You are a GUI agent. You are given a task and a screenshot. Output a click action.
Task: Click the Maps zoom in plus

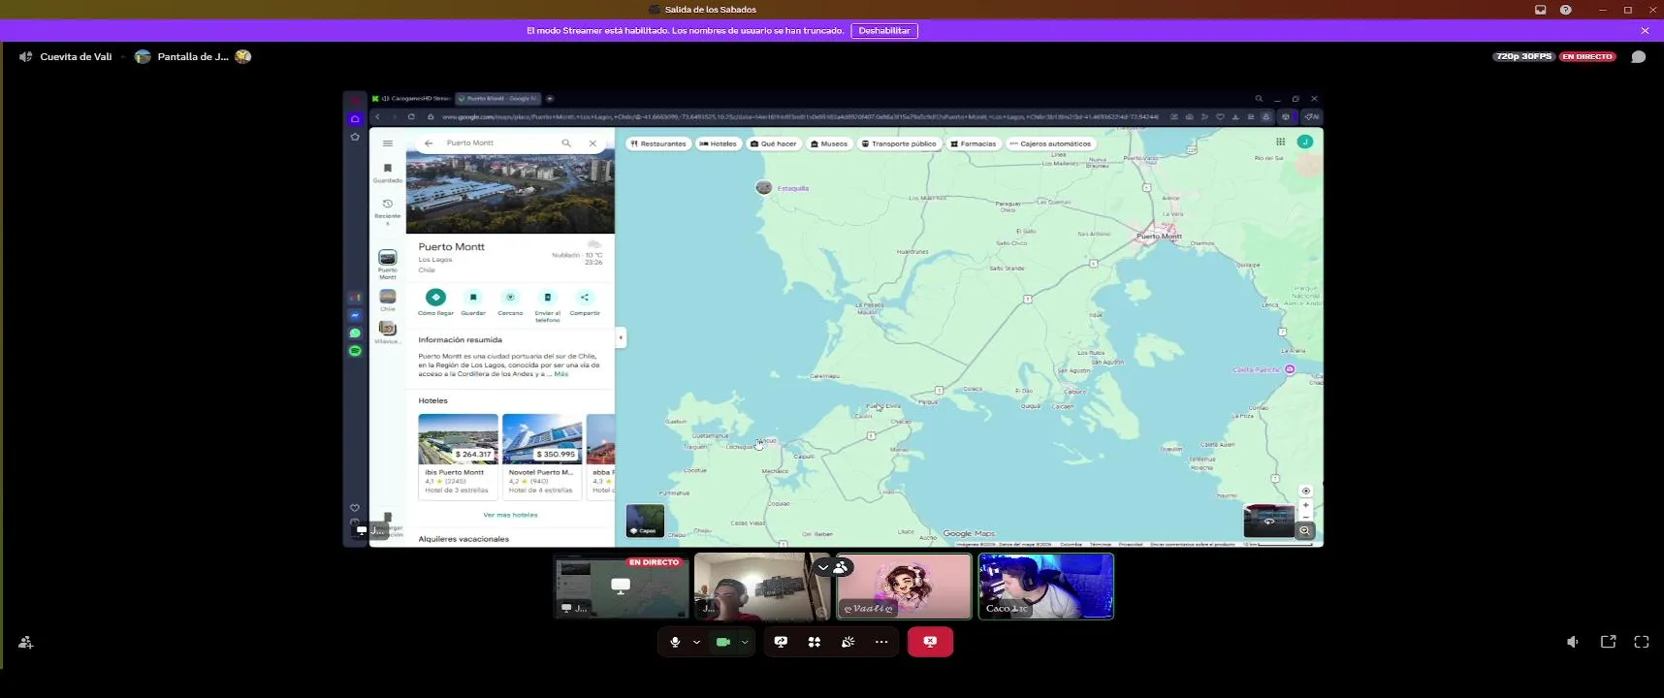pyautogui.click(x=1305, y=505)
